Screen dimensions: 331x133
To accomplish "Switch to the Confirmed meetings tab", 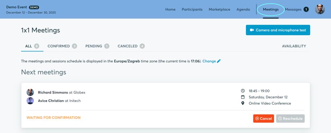I will pos(62,46).
